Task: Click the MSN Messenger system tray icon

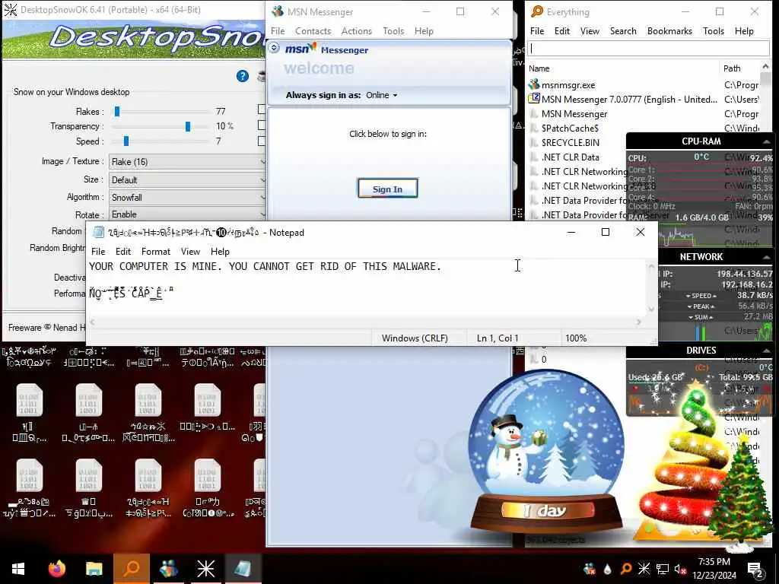Action: (x=590, y=569)
